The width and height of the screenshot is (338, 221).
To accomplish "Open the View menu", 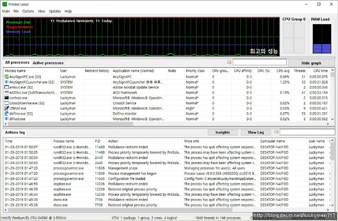I will [41, 11].
